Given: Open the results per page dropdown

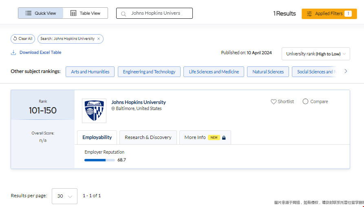Looking at the screenshot, I should tap(64, 196).
